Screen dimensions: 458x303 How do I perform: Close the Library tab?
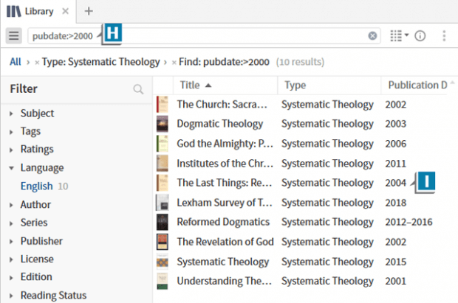pyautogui.click(x=66, y=11)
